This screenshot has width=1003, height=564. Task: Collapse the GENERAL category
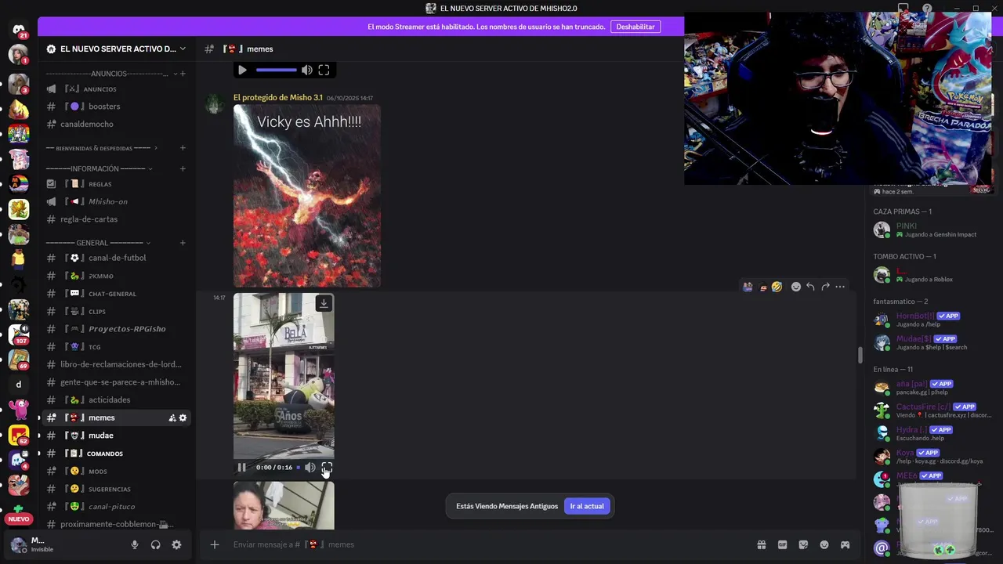coord(98,243)
